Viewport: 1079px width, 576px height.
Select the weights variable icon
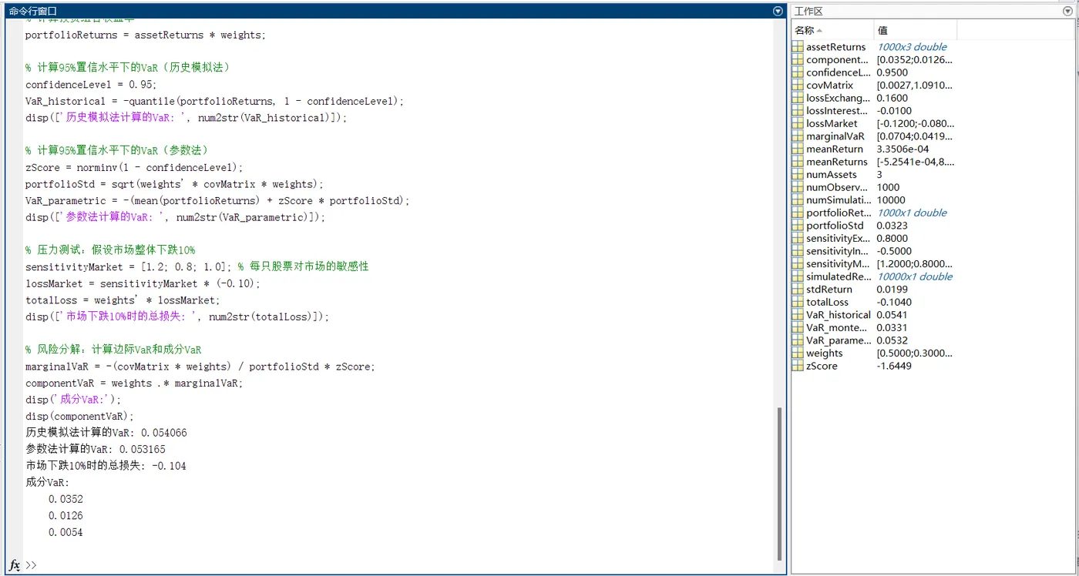click(x=798, y=353)
